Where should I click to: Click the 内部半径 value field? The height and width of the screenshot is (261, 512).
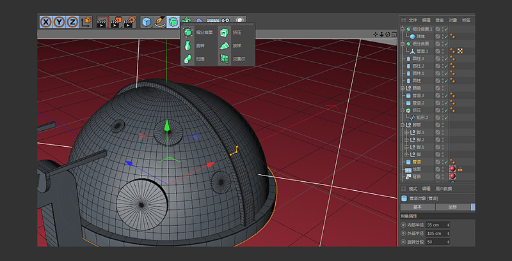coord(435,225)
